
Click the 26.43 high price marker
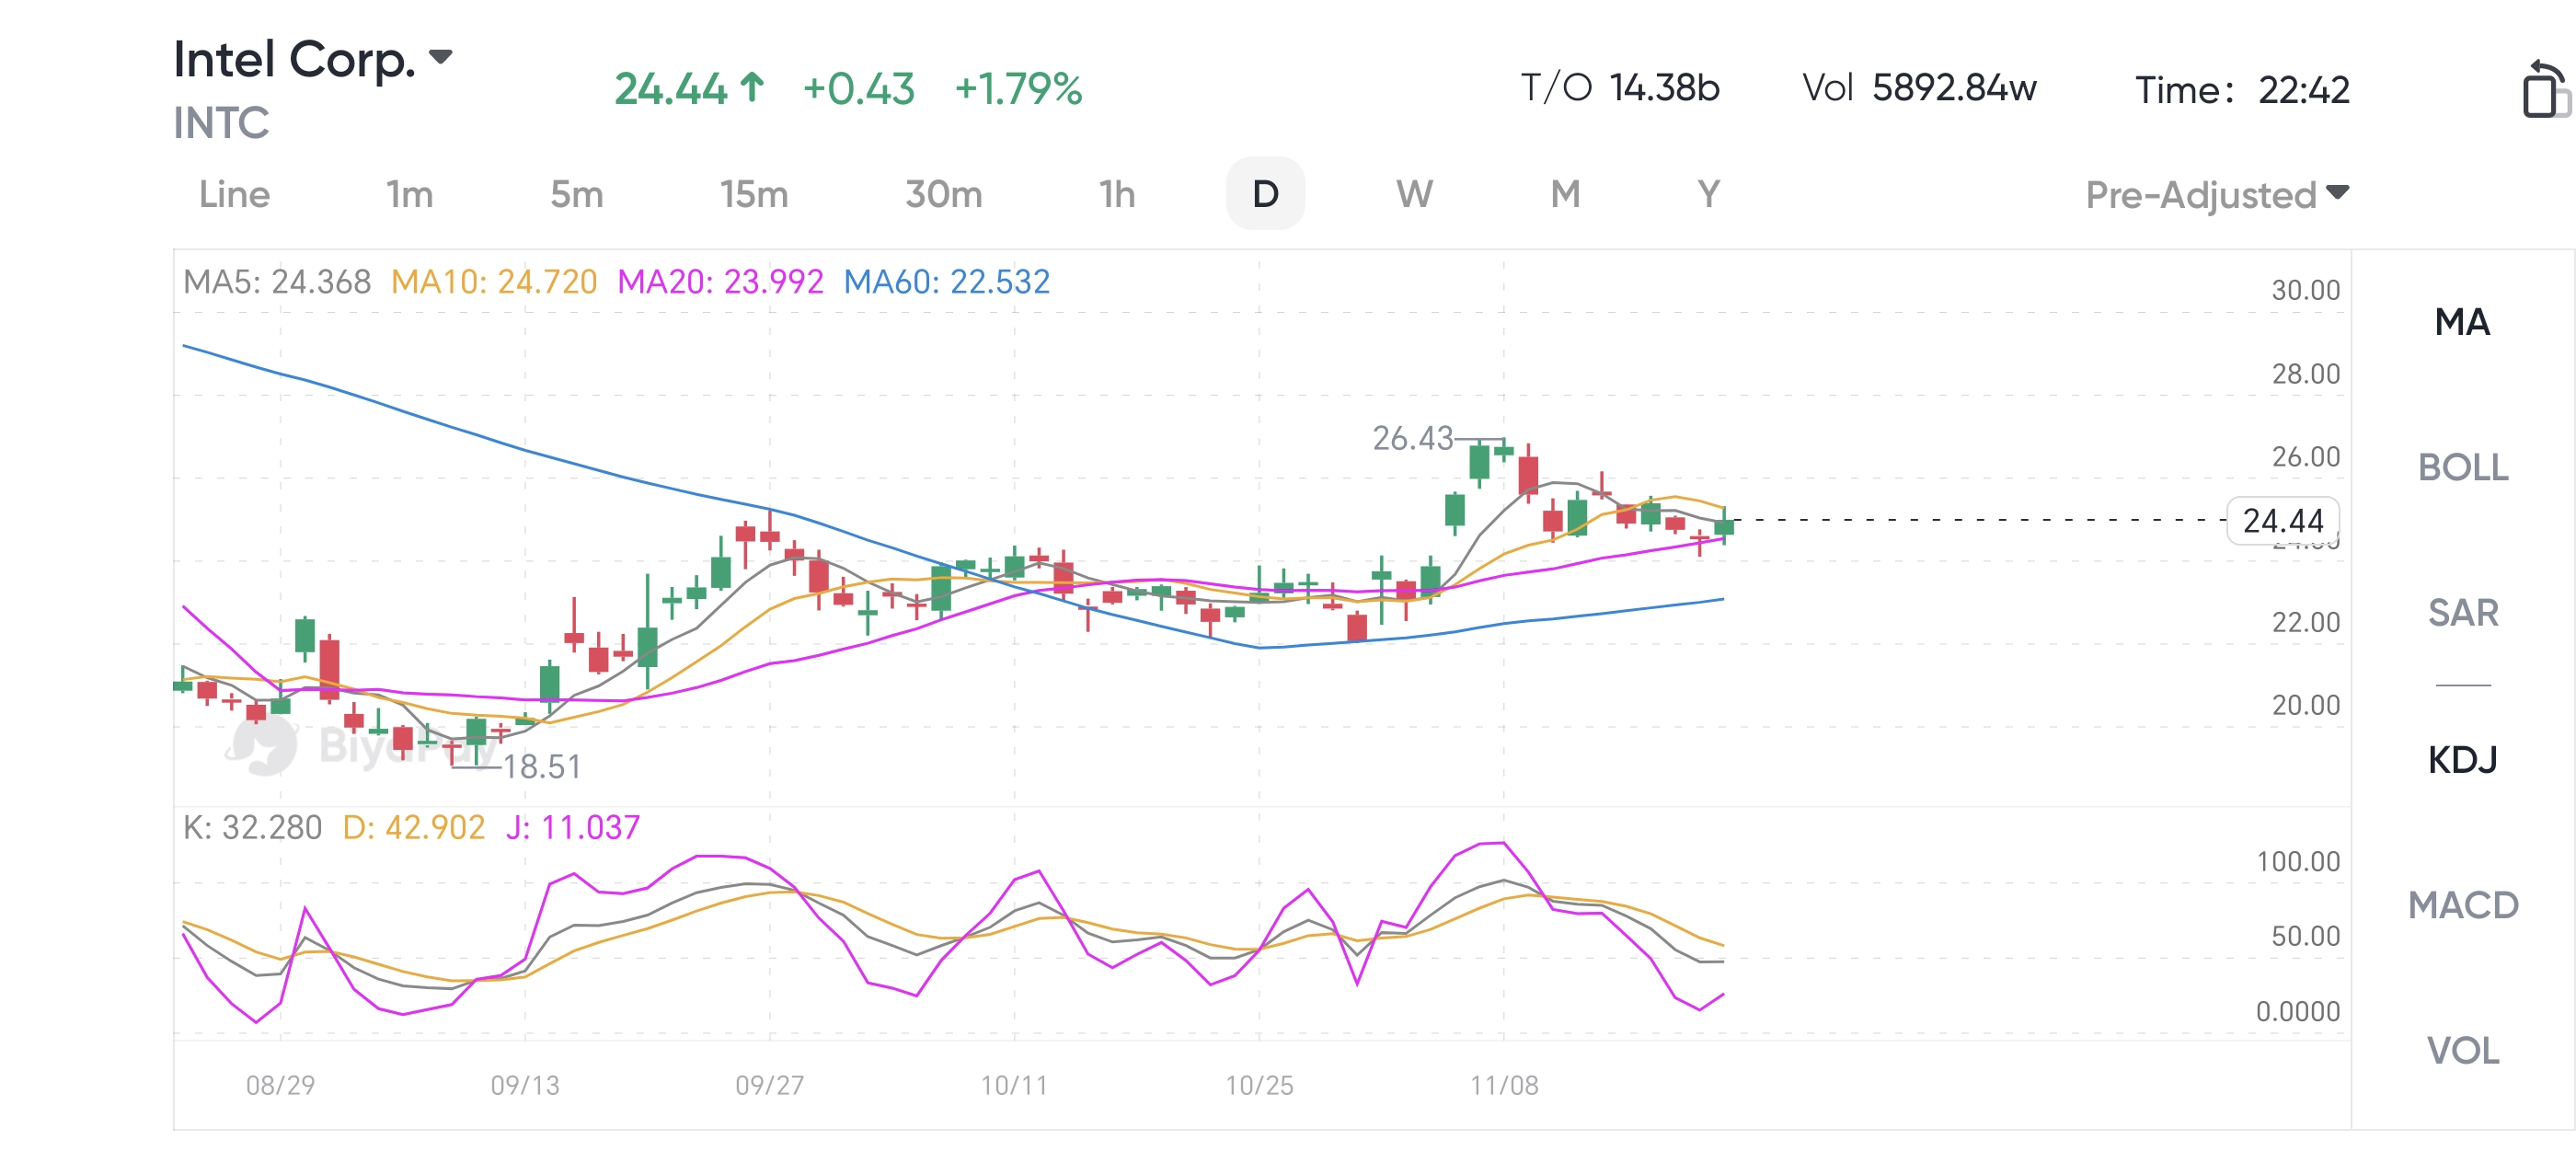tap(1412, 438)
